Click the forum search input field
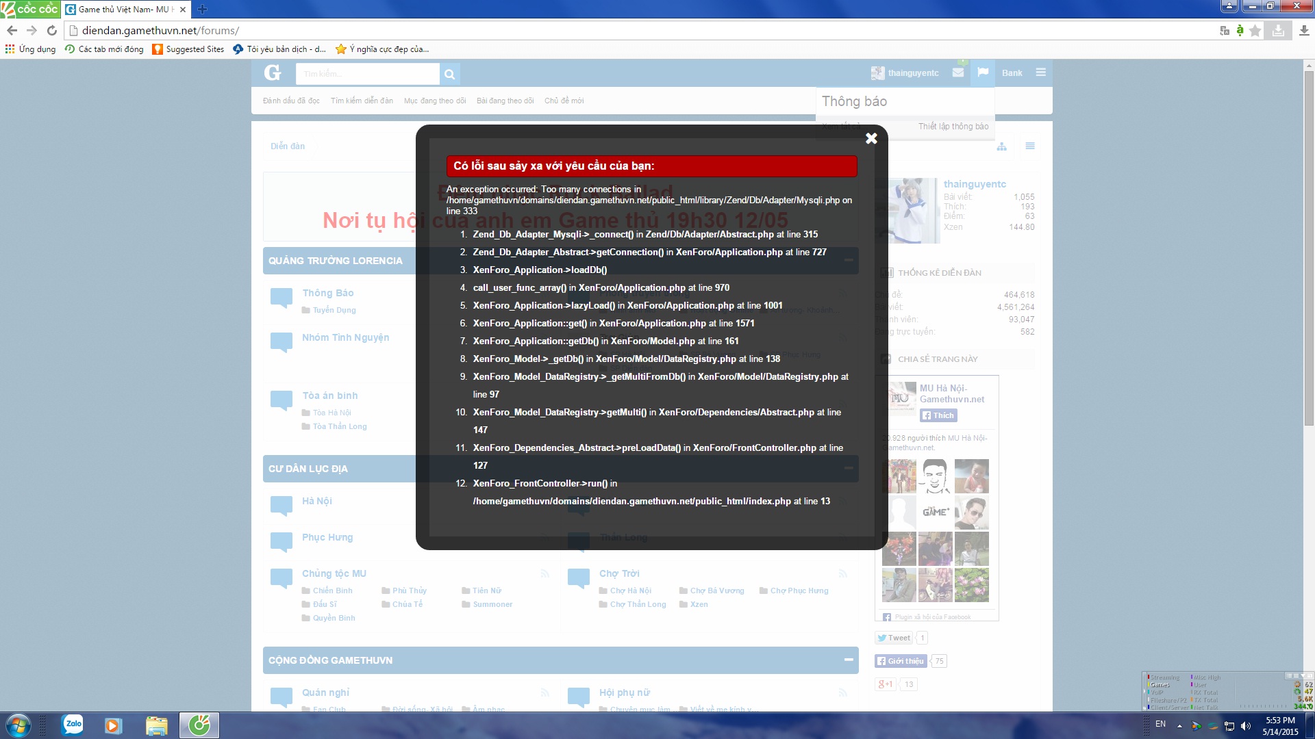 pos(367,74)
